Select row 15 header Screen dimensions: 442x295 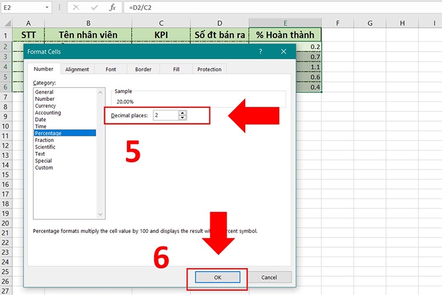(6, 175)
